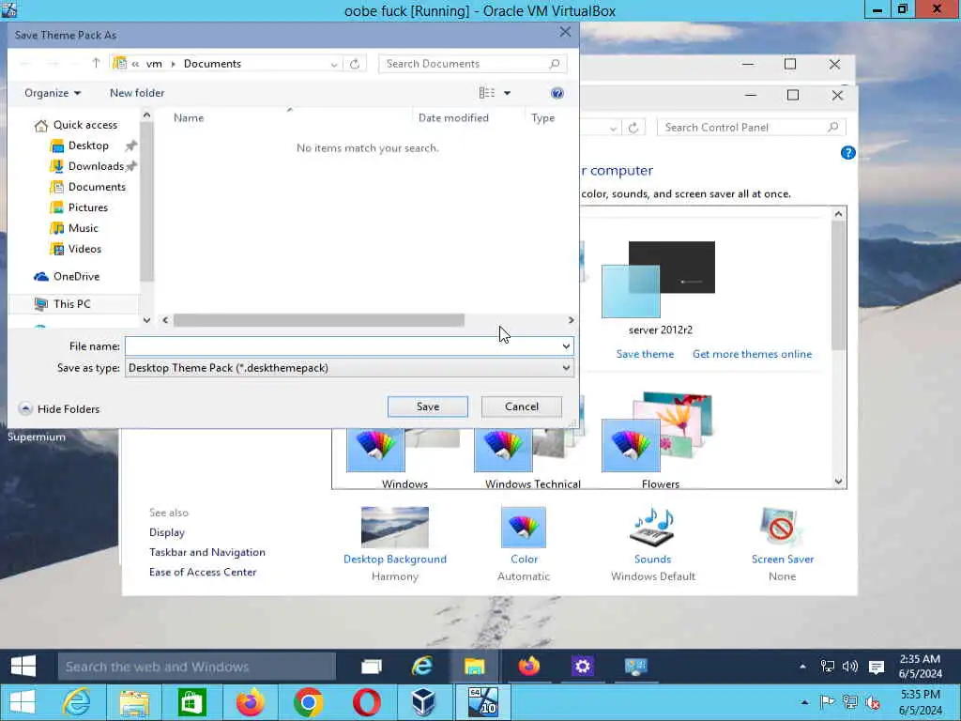The height and width of the screenshot is (721, 961).
Task: Click the change view icon in save dialog
Action: coord(487,93)
